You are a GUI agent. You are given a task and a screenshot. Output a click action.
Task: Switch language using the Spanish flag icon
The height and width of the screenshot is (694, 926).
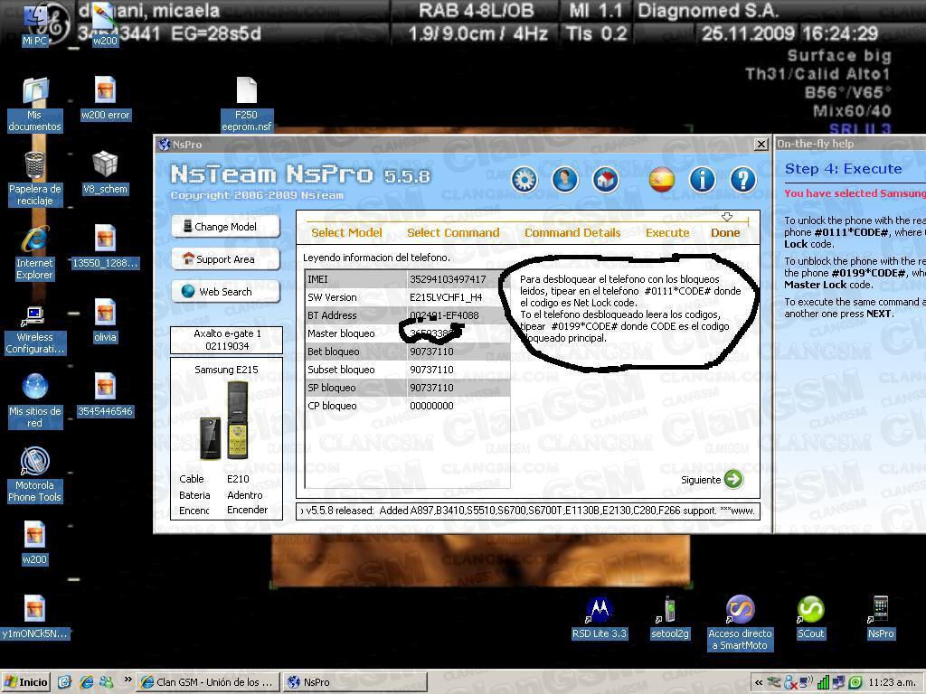point(661,180)
